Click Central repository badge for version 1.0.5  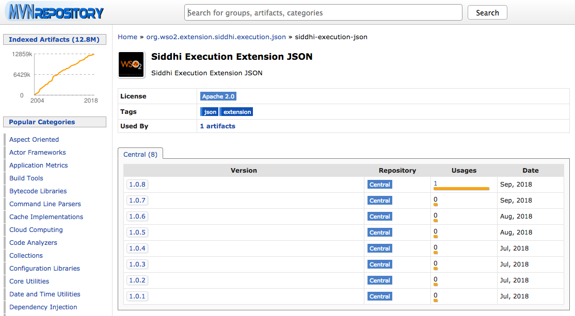tap(379, 232)
